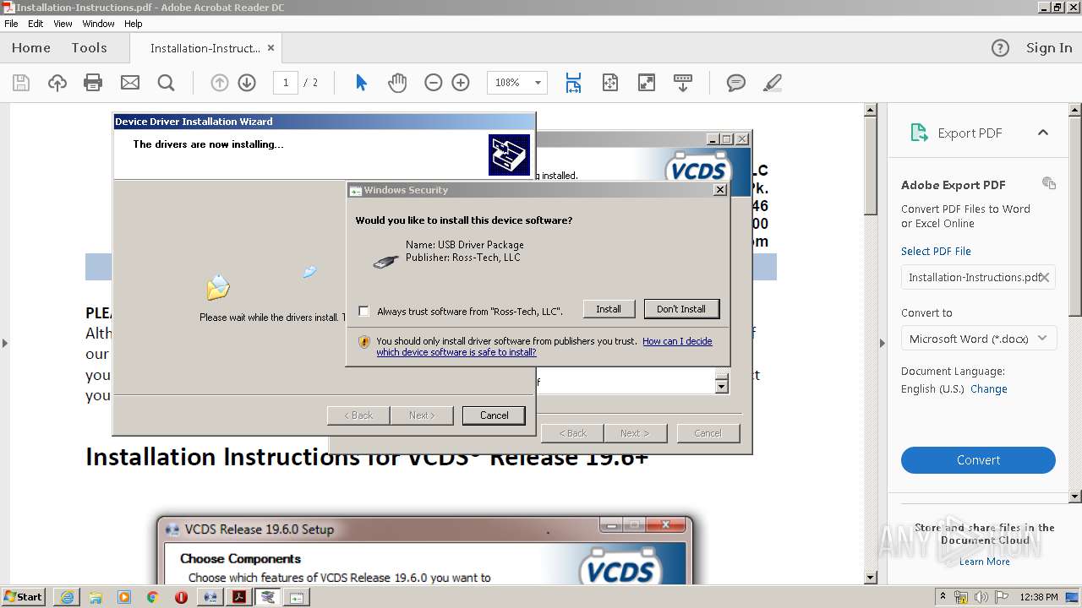Click the document vertical scrollbar thumb
The width and height of the screenshot is (1082, 608).
[x=871, y=166]
